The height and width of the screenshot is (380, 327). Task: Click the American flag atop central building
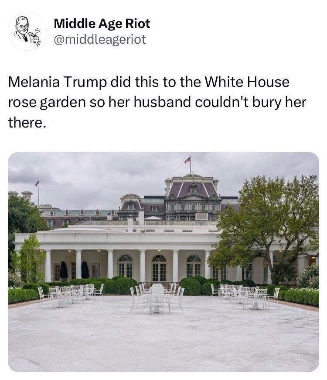click(187, 160)
